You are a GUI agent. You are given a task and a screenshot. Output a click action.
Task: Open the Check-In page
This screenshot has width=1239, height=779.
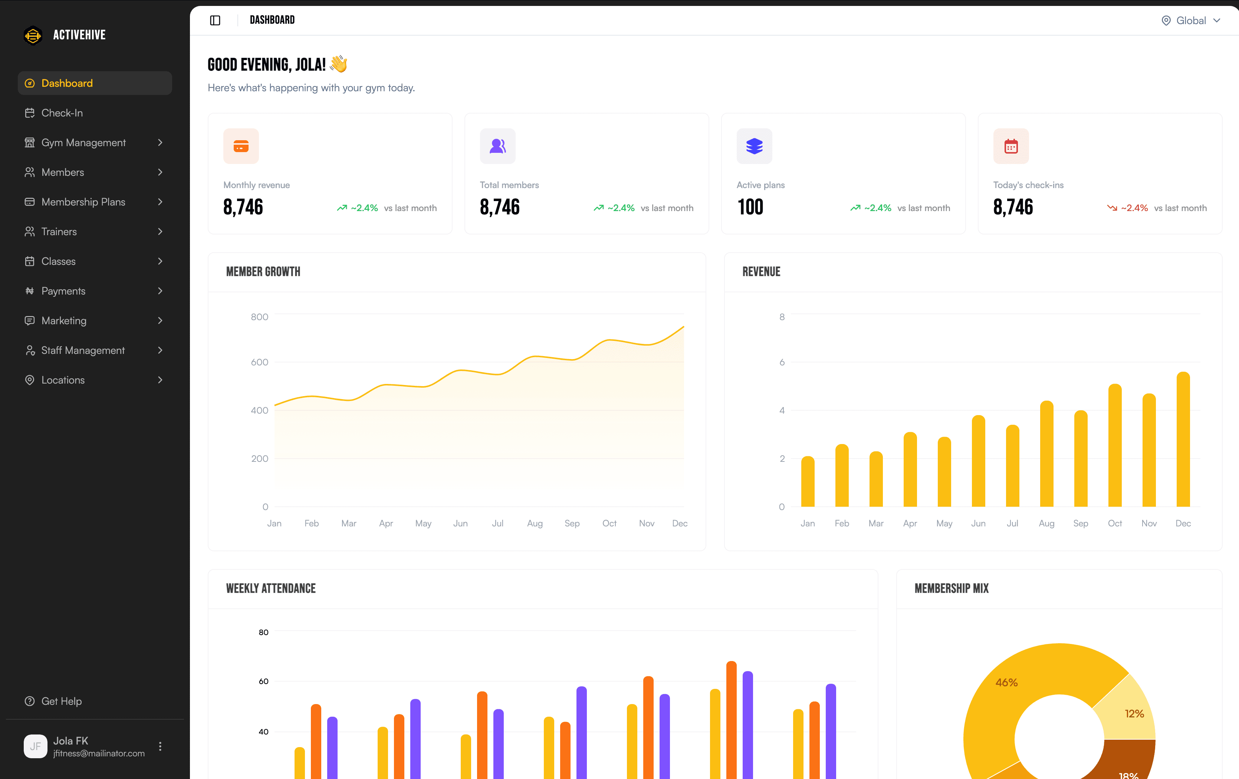click(95, 113)
